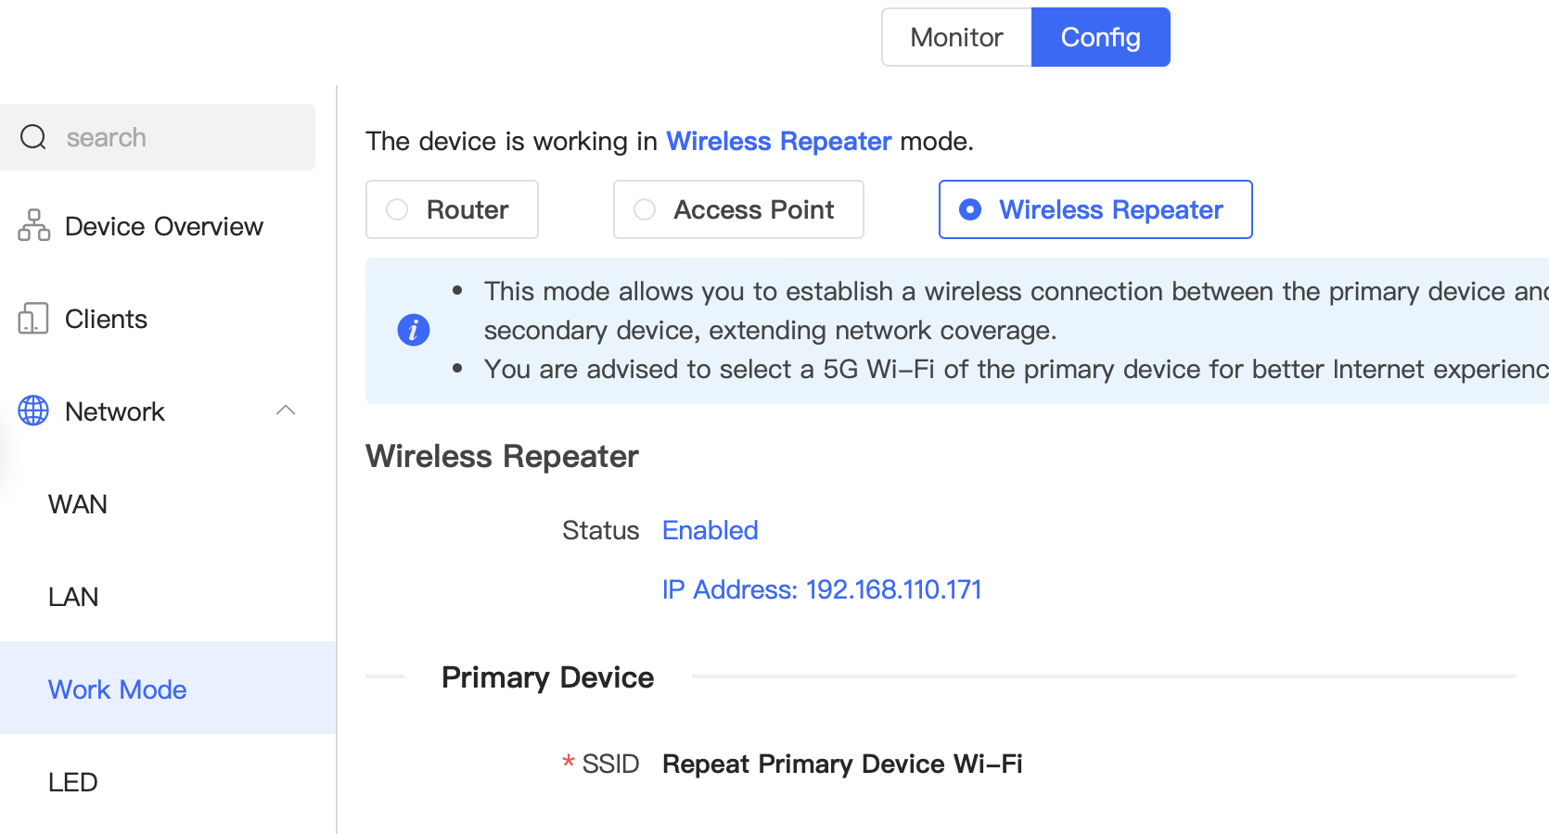Click the search magnifier icon
Image resolution: width=1549 pixels, height=834 pixels.
pyautogui.click(x=33, y=137)
